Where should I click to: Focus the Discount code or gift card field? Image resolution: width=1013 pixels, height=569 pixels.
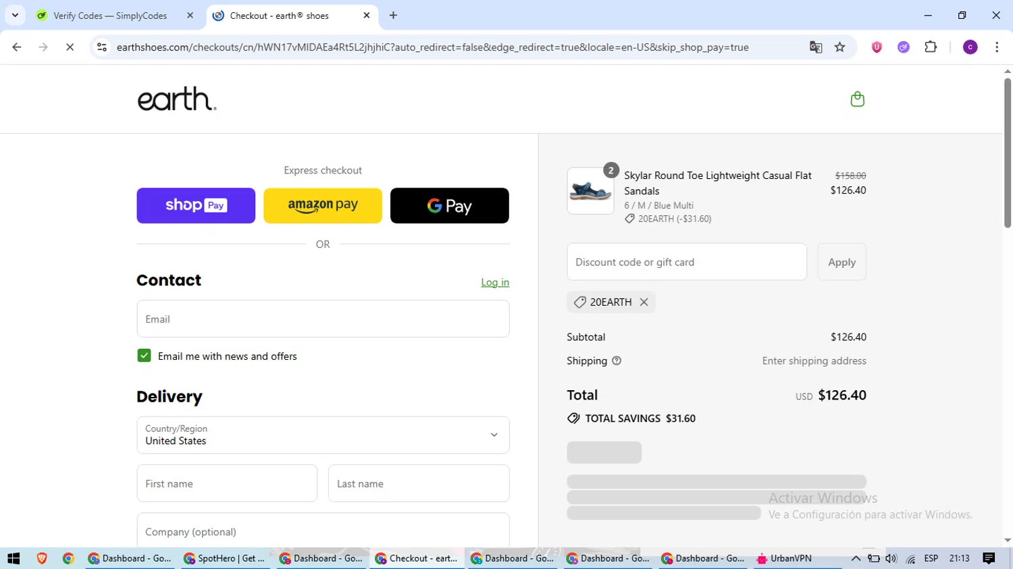tap(687, 262)
